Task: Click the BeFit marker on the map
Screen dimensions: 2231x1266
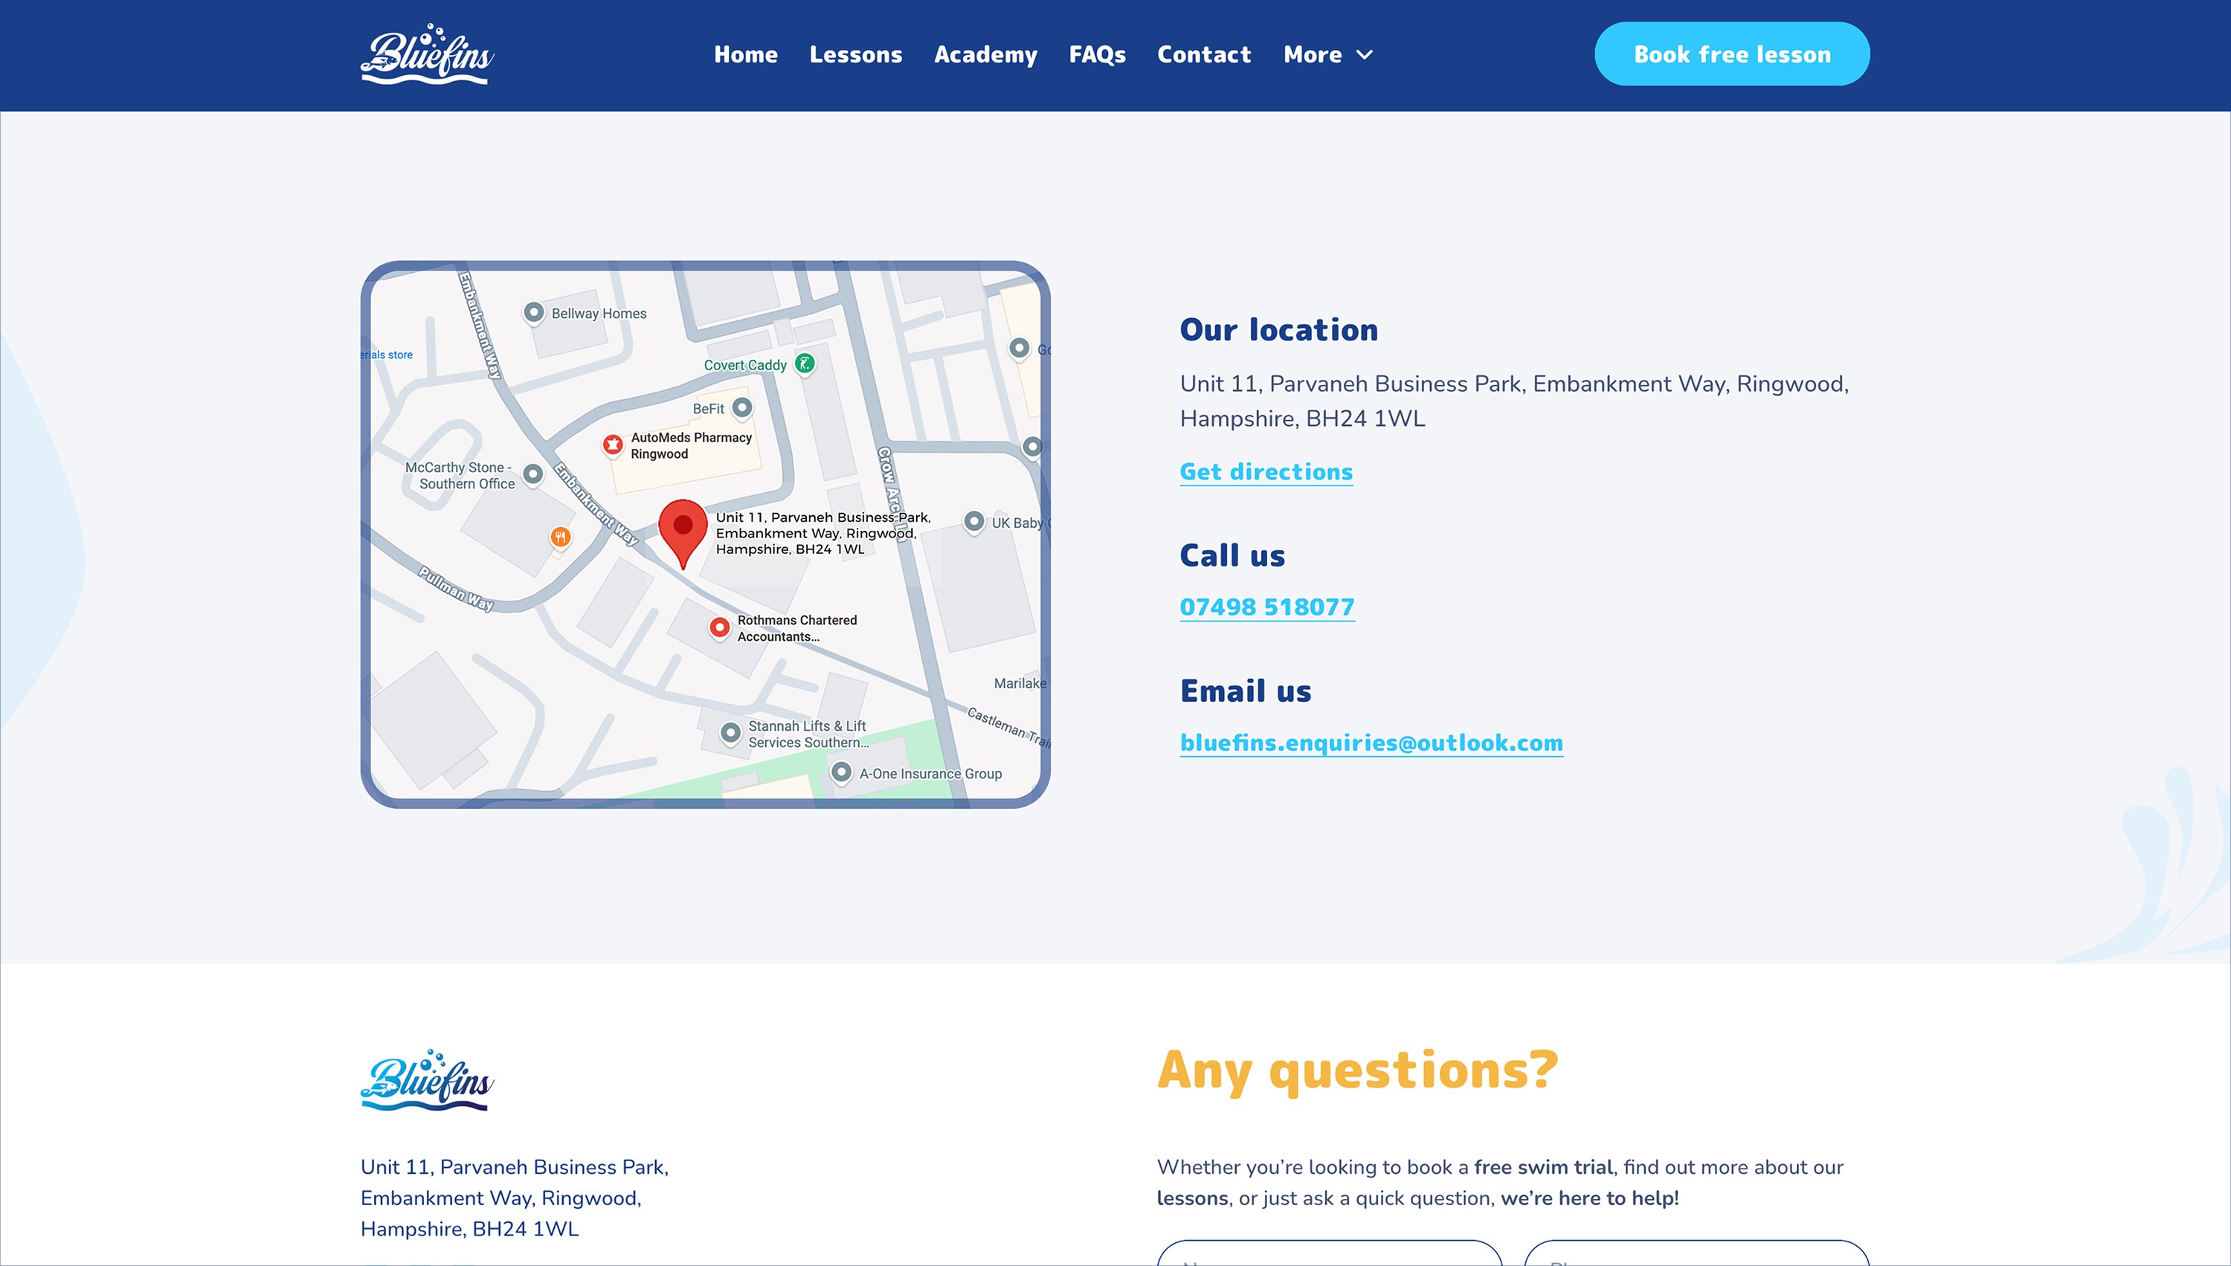Action: pyautogui.click(x=741, y=407)
